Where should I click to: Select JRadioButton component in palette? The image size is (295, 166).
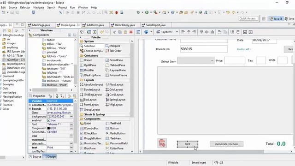[x=115, y=133]
